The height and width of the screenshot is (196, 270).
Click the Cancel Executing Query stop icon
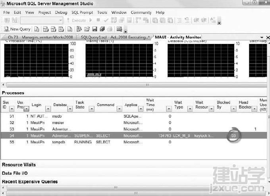pyautogui.click(x=98, y=20)
